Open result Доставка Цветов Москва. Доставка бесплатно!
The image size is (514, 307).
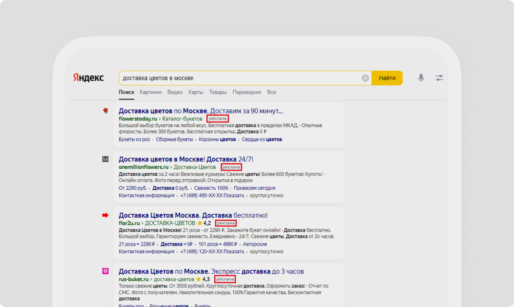coord(193,215)
